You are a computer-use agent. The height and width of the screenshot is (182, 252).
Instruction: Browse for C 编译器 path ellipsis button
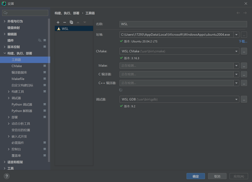tap(244, 75)
